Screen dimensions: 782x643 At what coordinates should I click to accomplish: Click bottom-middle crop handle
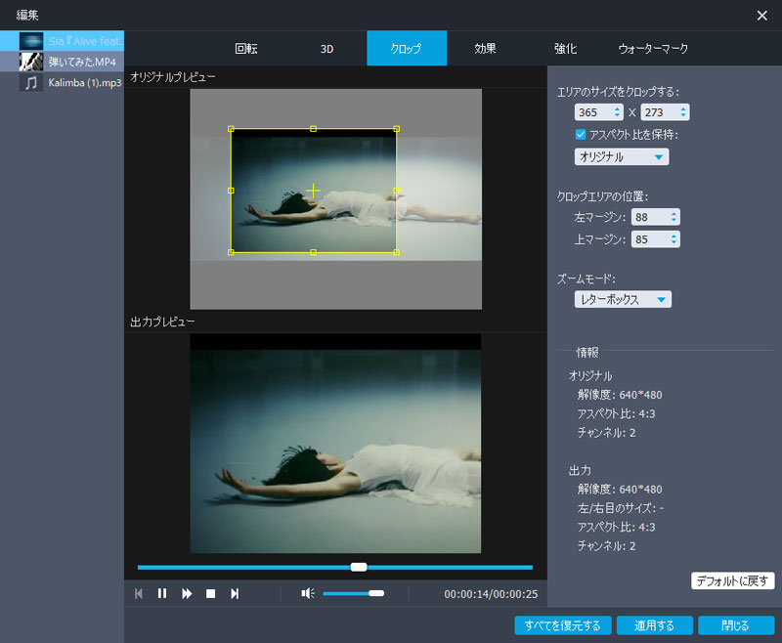coord(313,252)
